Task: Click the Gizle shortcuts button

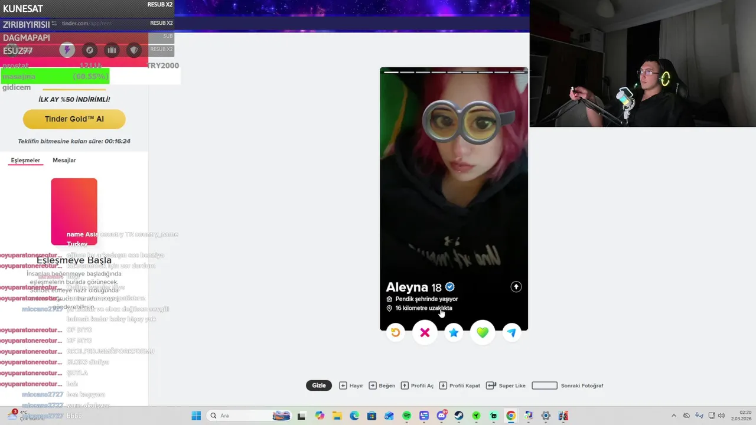Action: (319, 385)
